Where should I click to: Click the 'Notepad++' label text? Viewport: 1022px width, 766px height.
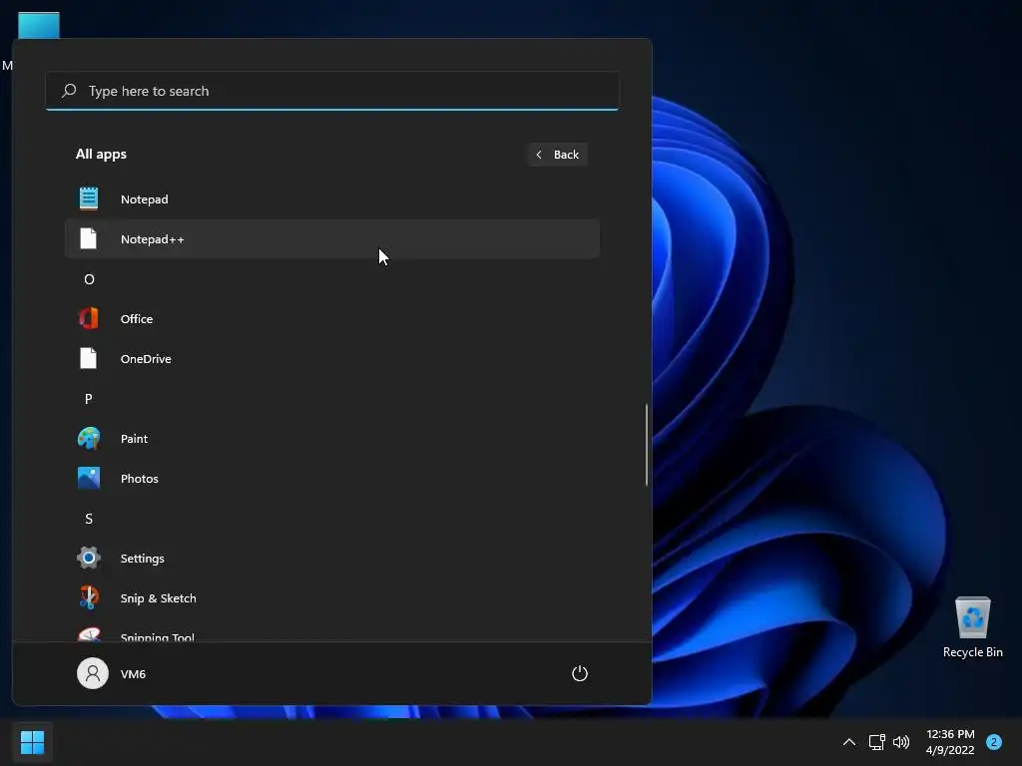(153, 239)
